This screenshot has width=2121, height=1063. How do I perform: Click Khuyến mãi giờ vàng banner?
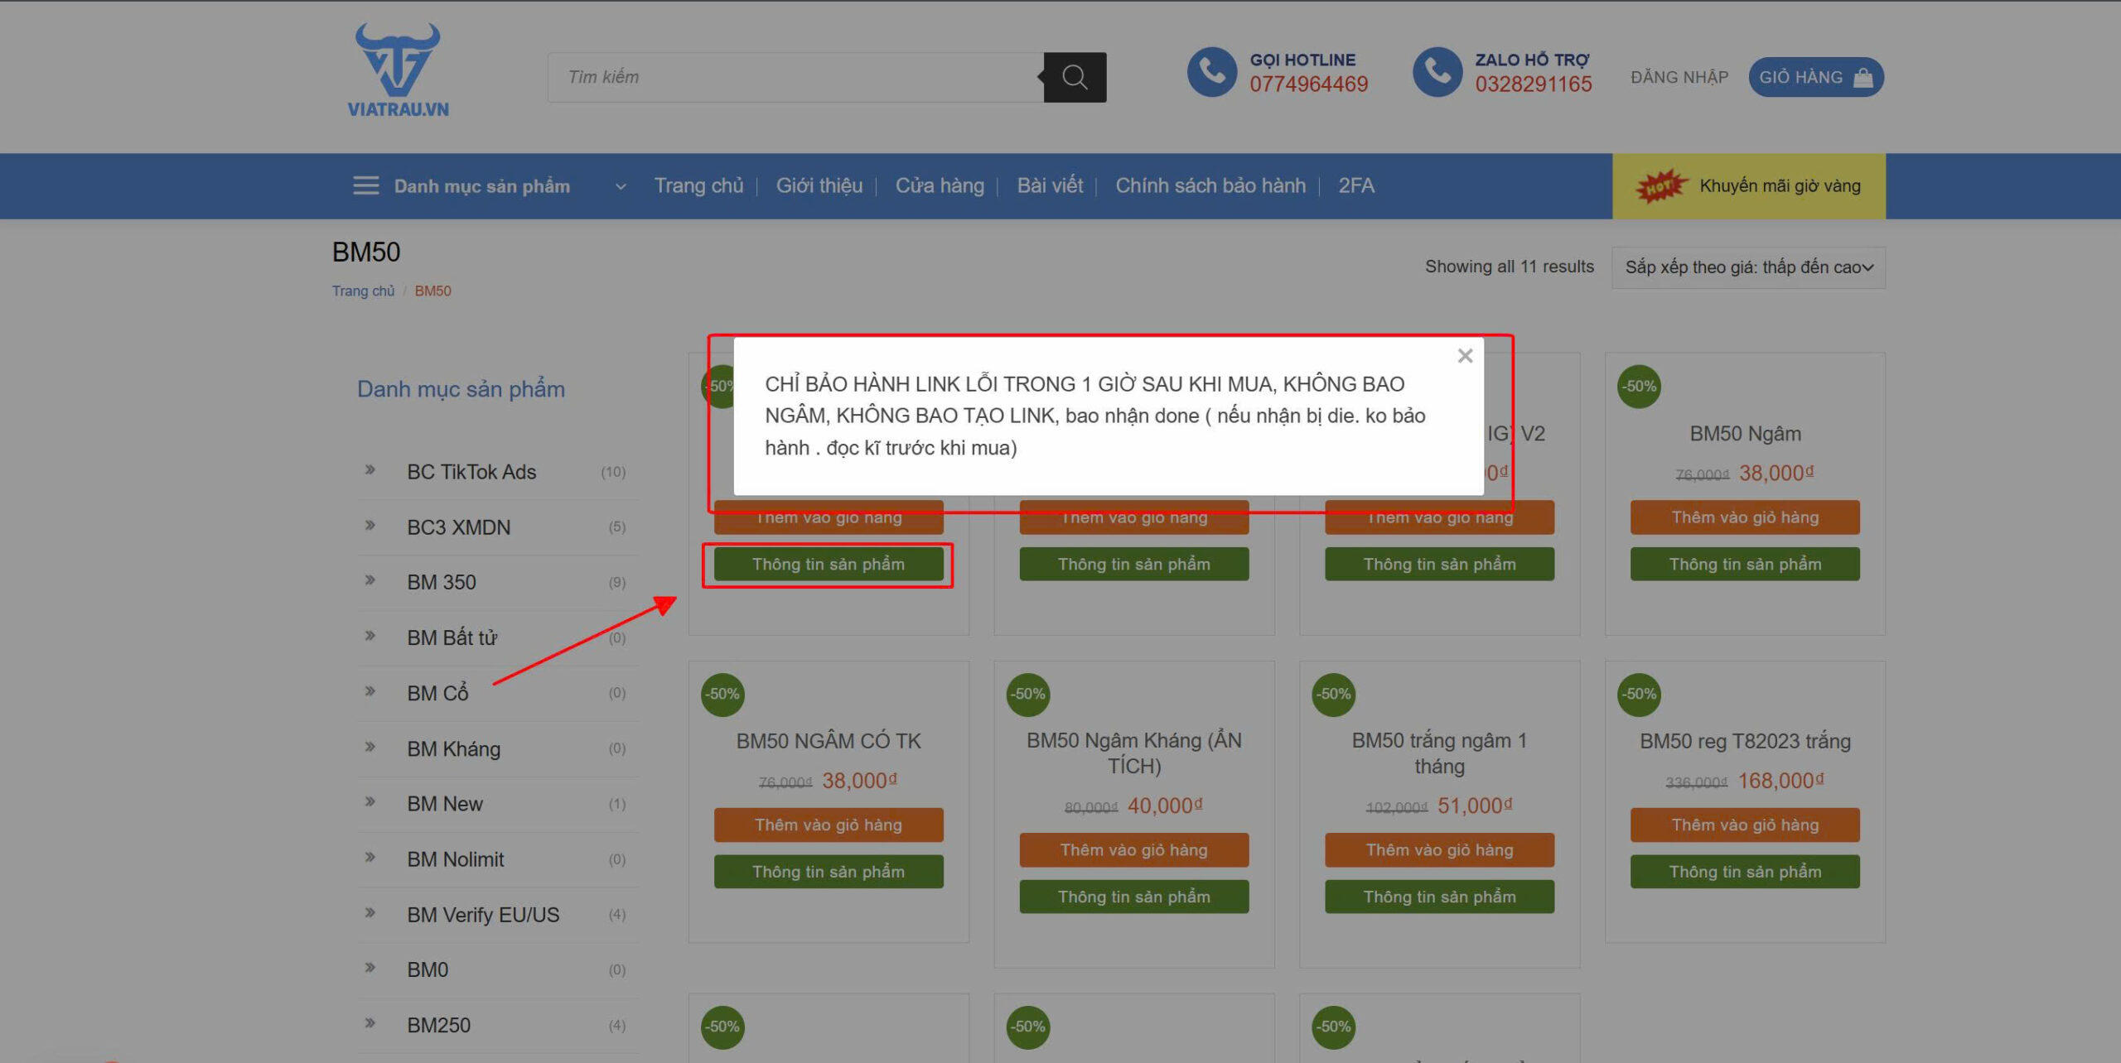click(1748, 185)
